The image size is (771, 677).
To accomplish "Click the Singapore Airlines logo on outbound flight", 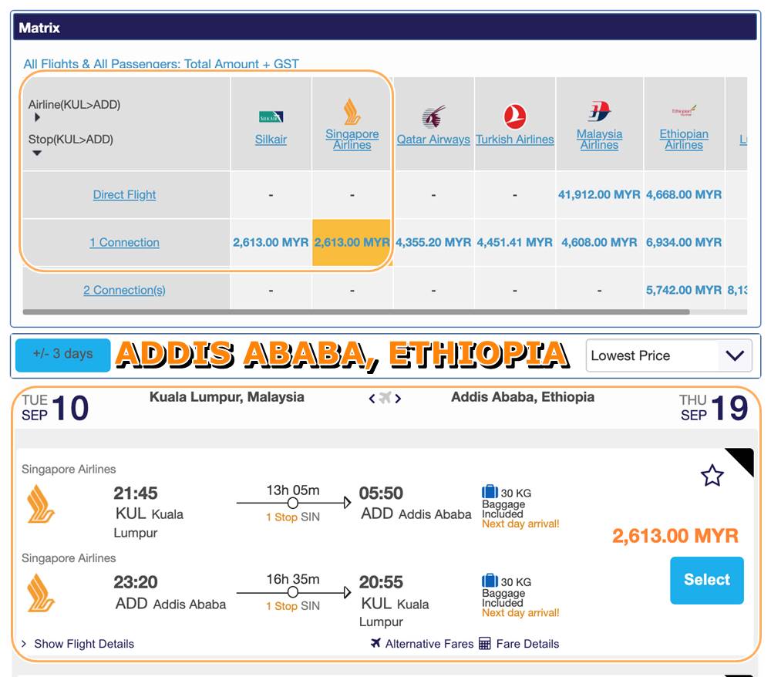I will click(x=41, y=504).
